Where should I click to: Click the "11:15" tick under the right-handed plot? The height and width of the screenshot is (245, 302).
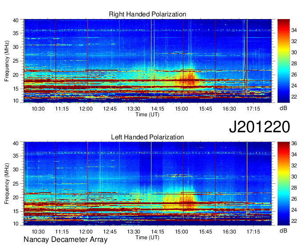(x=62, y=109)
